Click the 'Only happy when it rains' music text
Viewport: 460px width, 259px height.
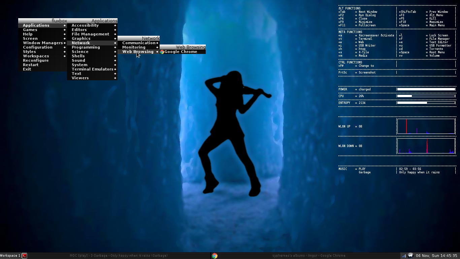(x=419, y=172)
